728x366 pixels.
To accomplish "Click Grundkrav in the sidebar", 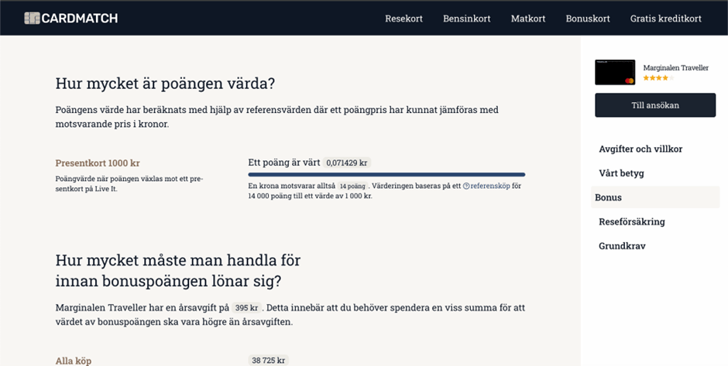I will click(x=622, y=246).
